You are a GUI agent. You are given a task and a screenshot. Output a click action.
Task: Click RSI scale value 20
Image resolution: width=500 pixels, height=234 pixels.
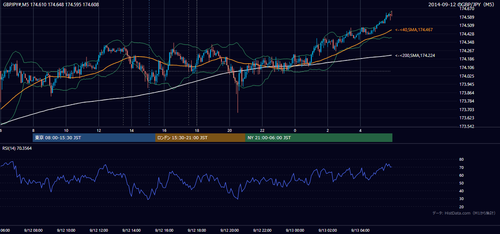(x=462, y=207)
